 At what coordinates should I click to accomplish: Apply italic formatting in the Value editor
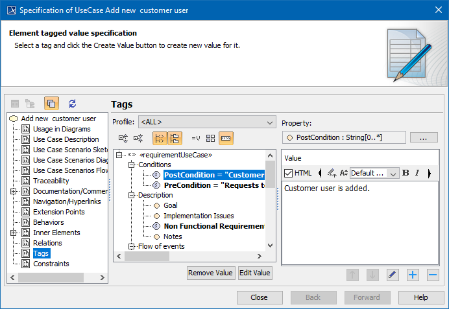[417, 173]
